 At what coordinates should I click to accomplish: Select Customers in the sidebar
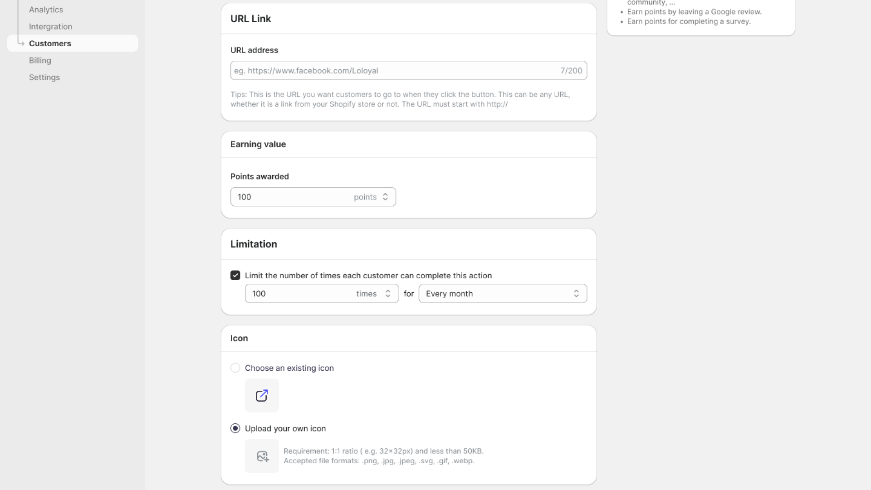pyautogui.click(x=73, y=43)
